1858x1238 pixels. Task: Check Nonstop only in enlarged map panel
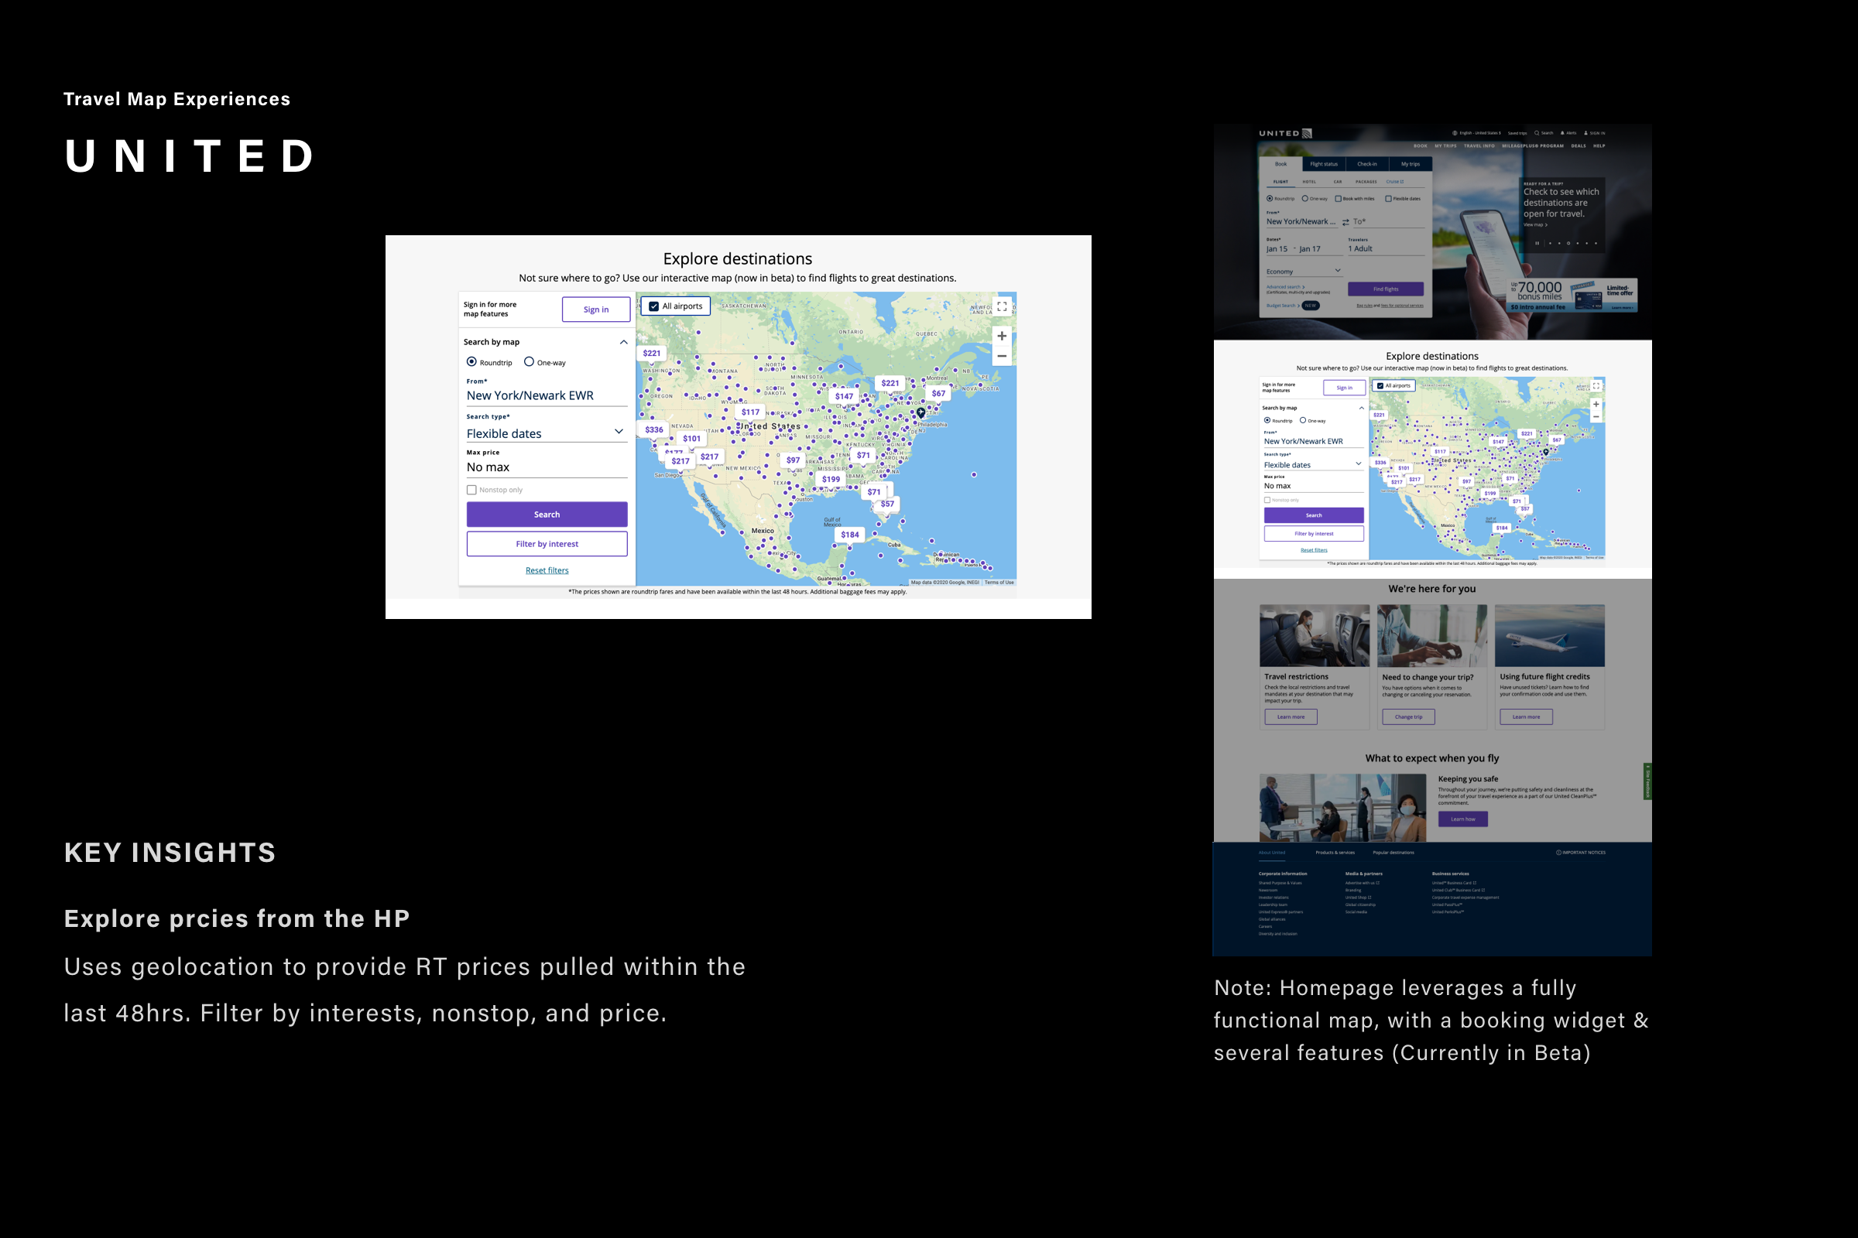coord(471,490)
